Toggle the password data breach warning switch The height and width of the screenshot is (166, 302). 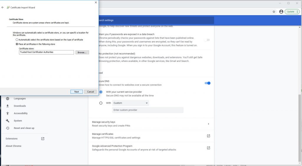pyautogui.click(x=207, y=40)
